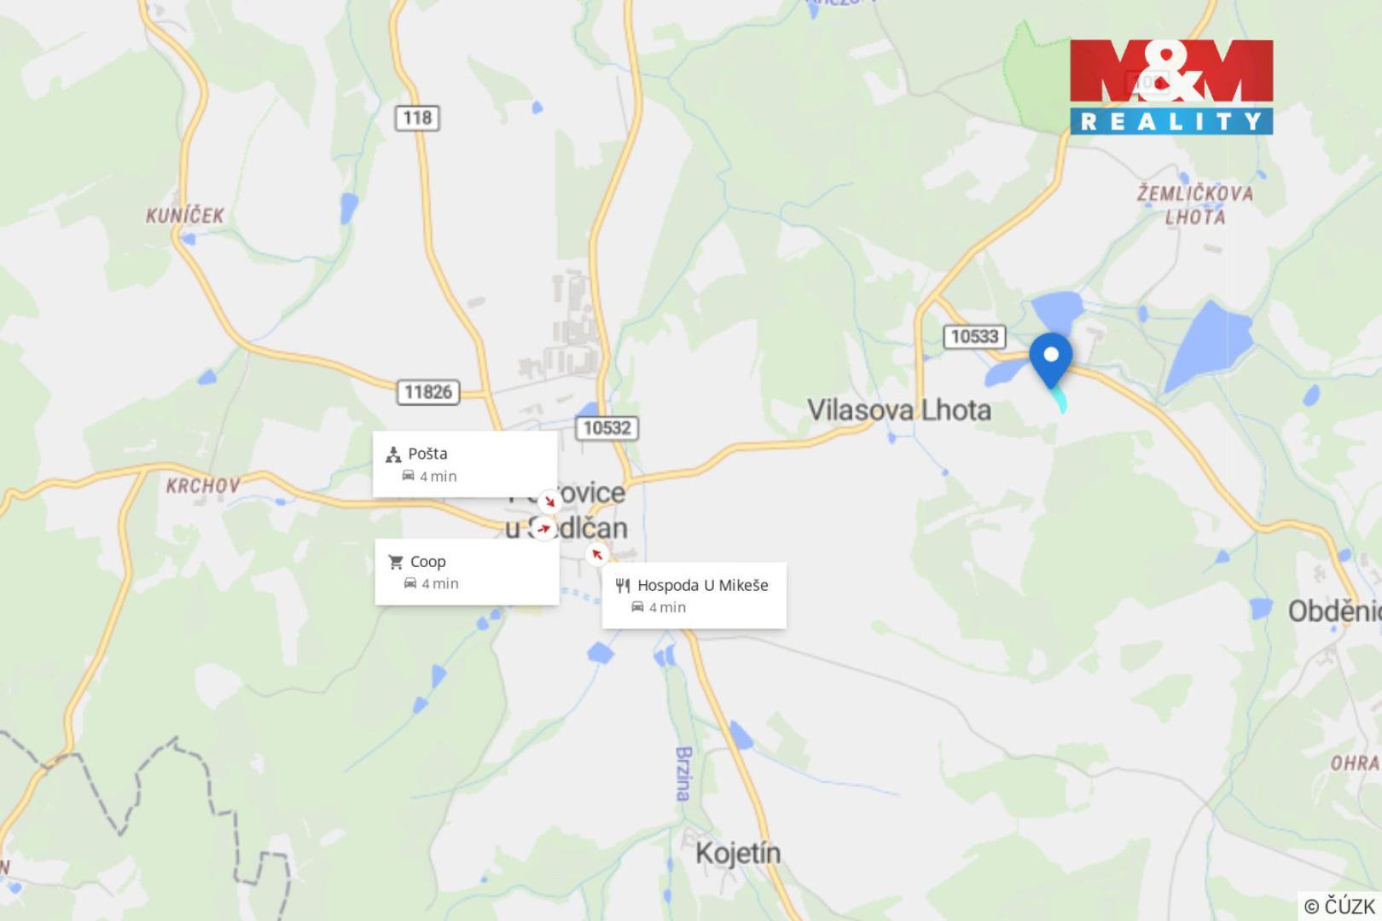
Task: Click the red arrow marker near Pošta card
Action: (x=549, y=501)
